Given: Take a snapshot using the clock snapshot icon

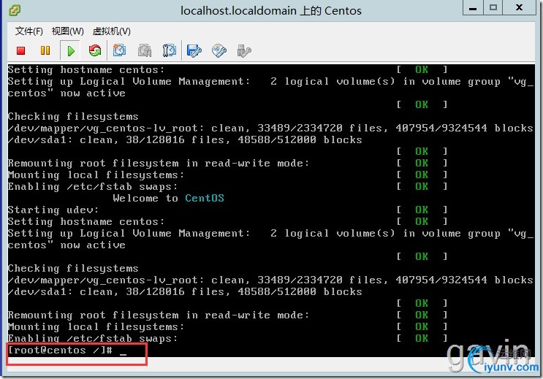Looking at the screenshot, I should pyautogui.click(x=119, y=50).
